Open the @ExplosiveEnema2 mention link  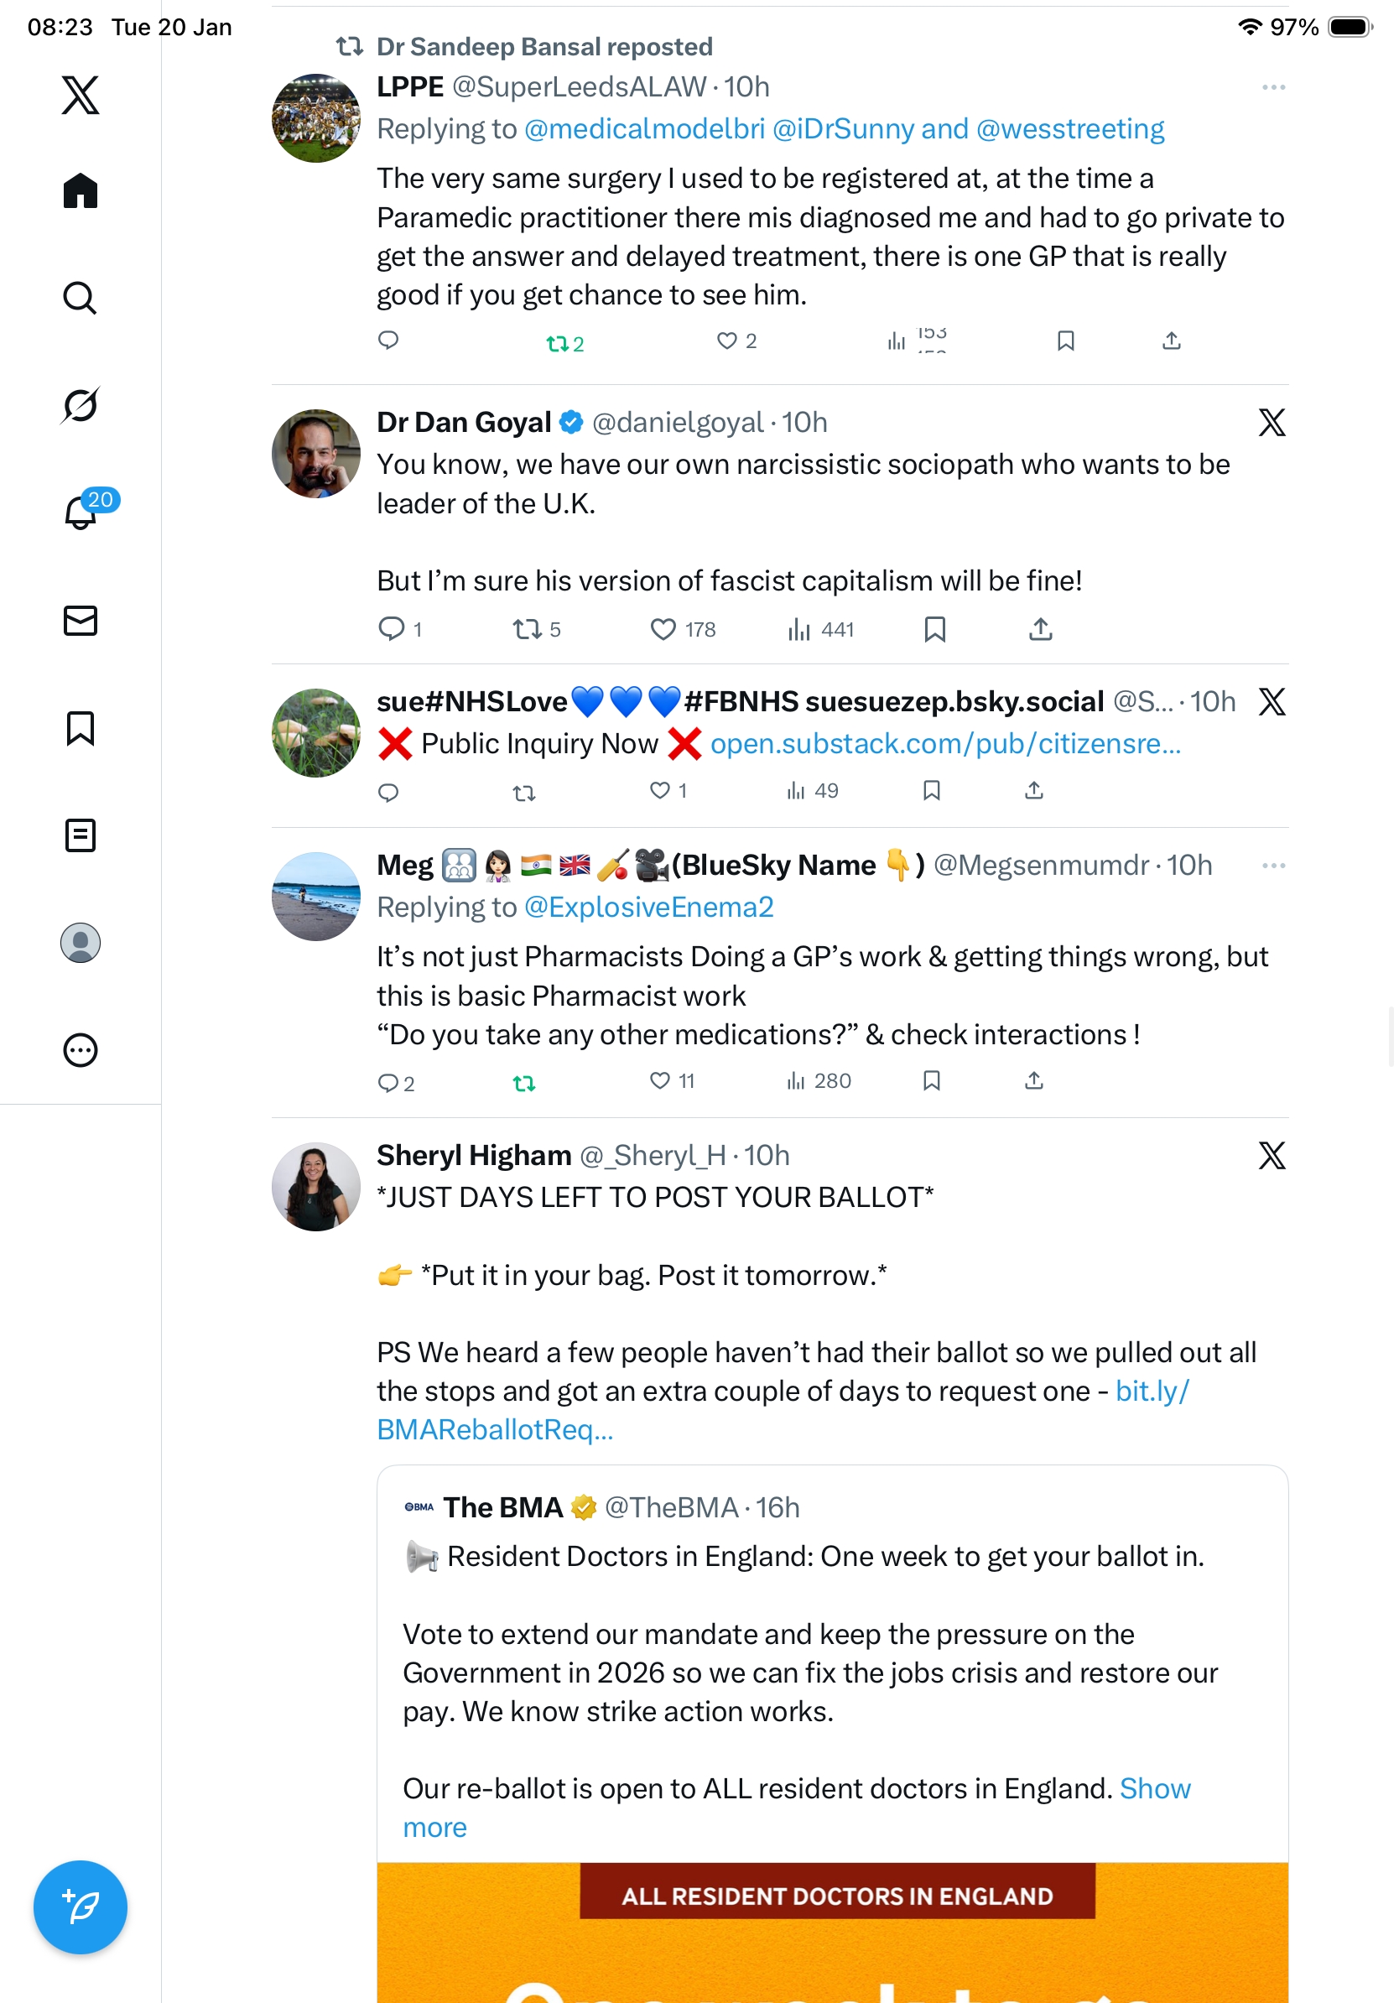tap(648, 908)
